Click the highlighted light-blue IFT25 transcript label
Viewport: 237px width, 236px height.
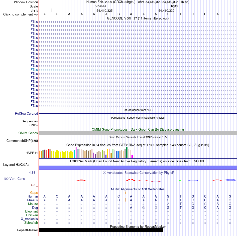(x=34, y=70)
